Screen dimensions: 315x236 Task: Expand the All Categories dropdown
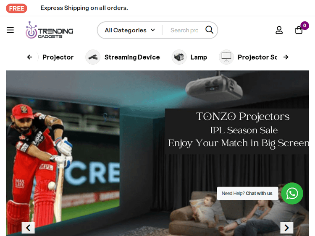point(130,30)
